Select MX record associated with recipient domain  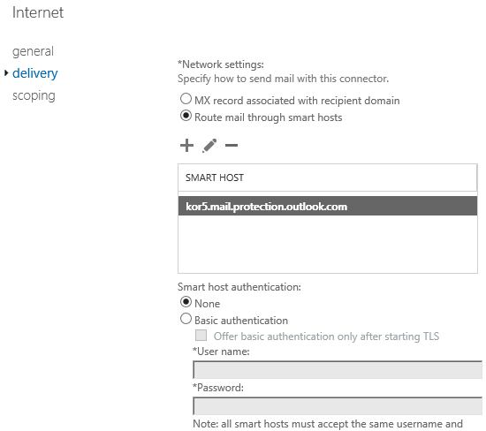[x=186, y=99]
